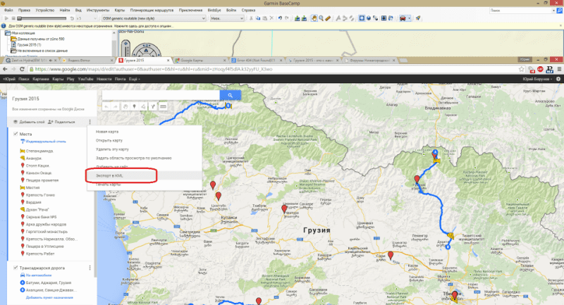
Task: Bookmark the page with the star icon
Action: [x=521, y=69]
